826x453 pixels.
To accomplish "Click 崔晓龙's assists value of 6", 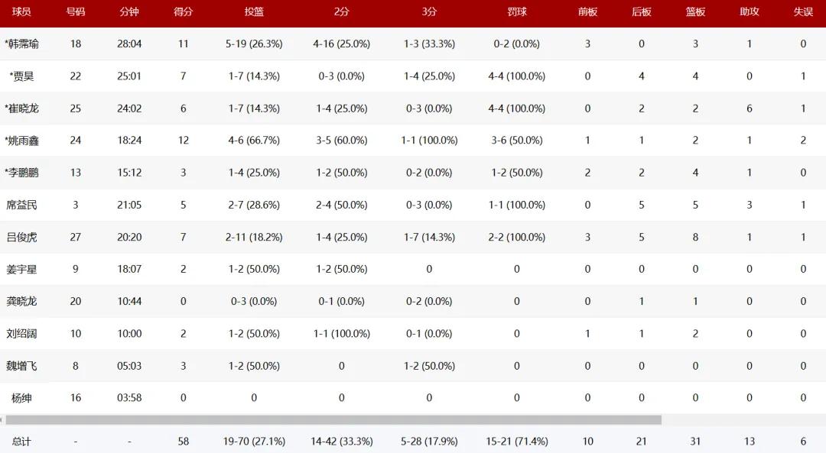I will click(750, 108).
